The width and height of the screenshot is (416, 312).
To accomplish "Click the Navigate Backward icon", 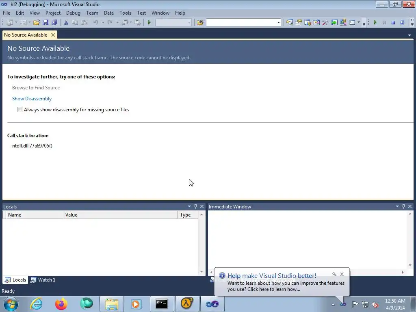I will (x=124, y=23).
